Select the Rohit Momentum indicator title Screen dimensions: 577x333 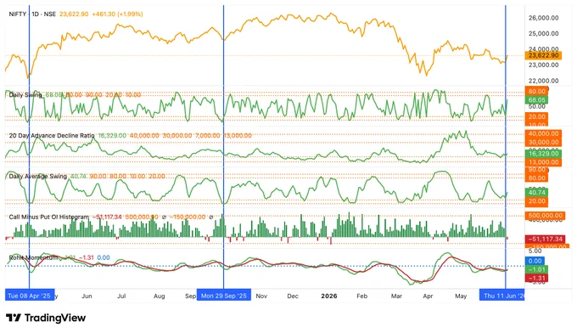tap(33, 257)
